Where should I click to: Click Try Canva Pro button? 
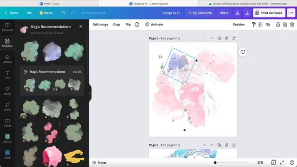click(200, 13)
